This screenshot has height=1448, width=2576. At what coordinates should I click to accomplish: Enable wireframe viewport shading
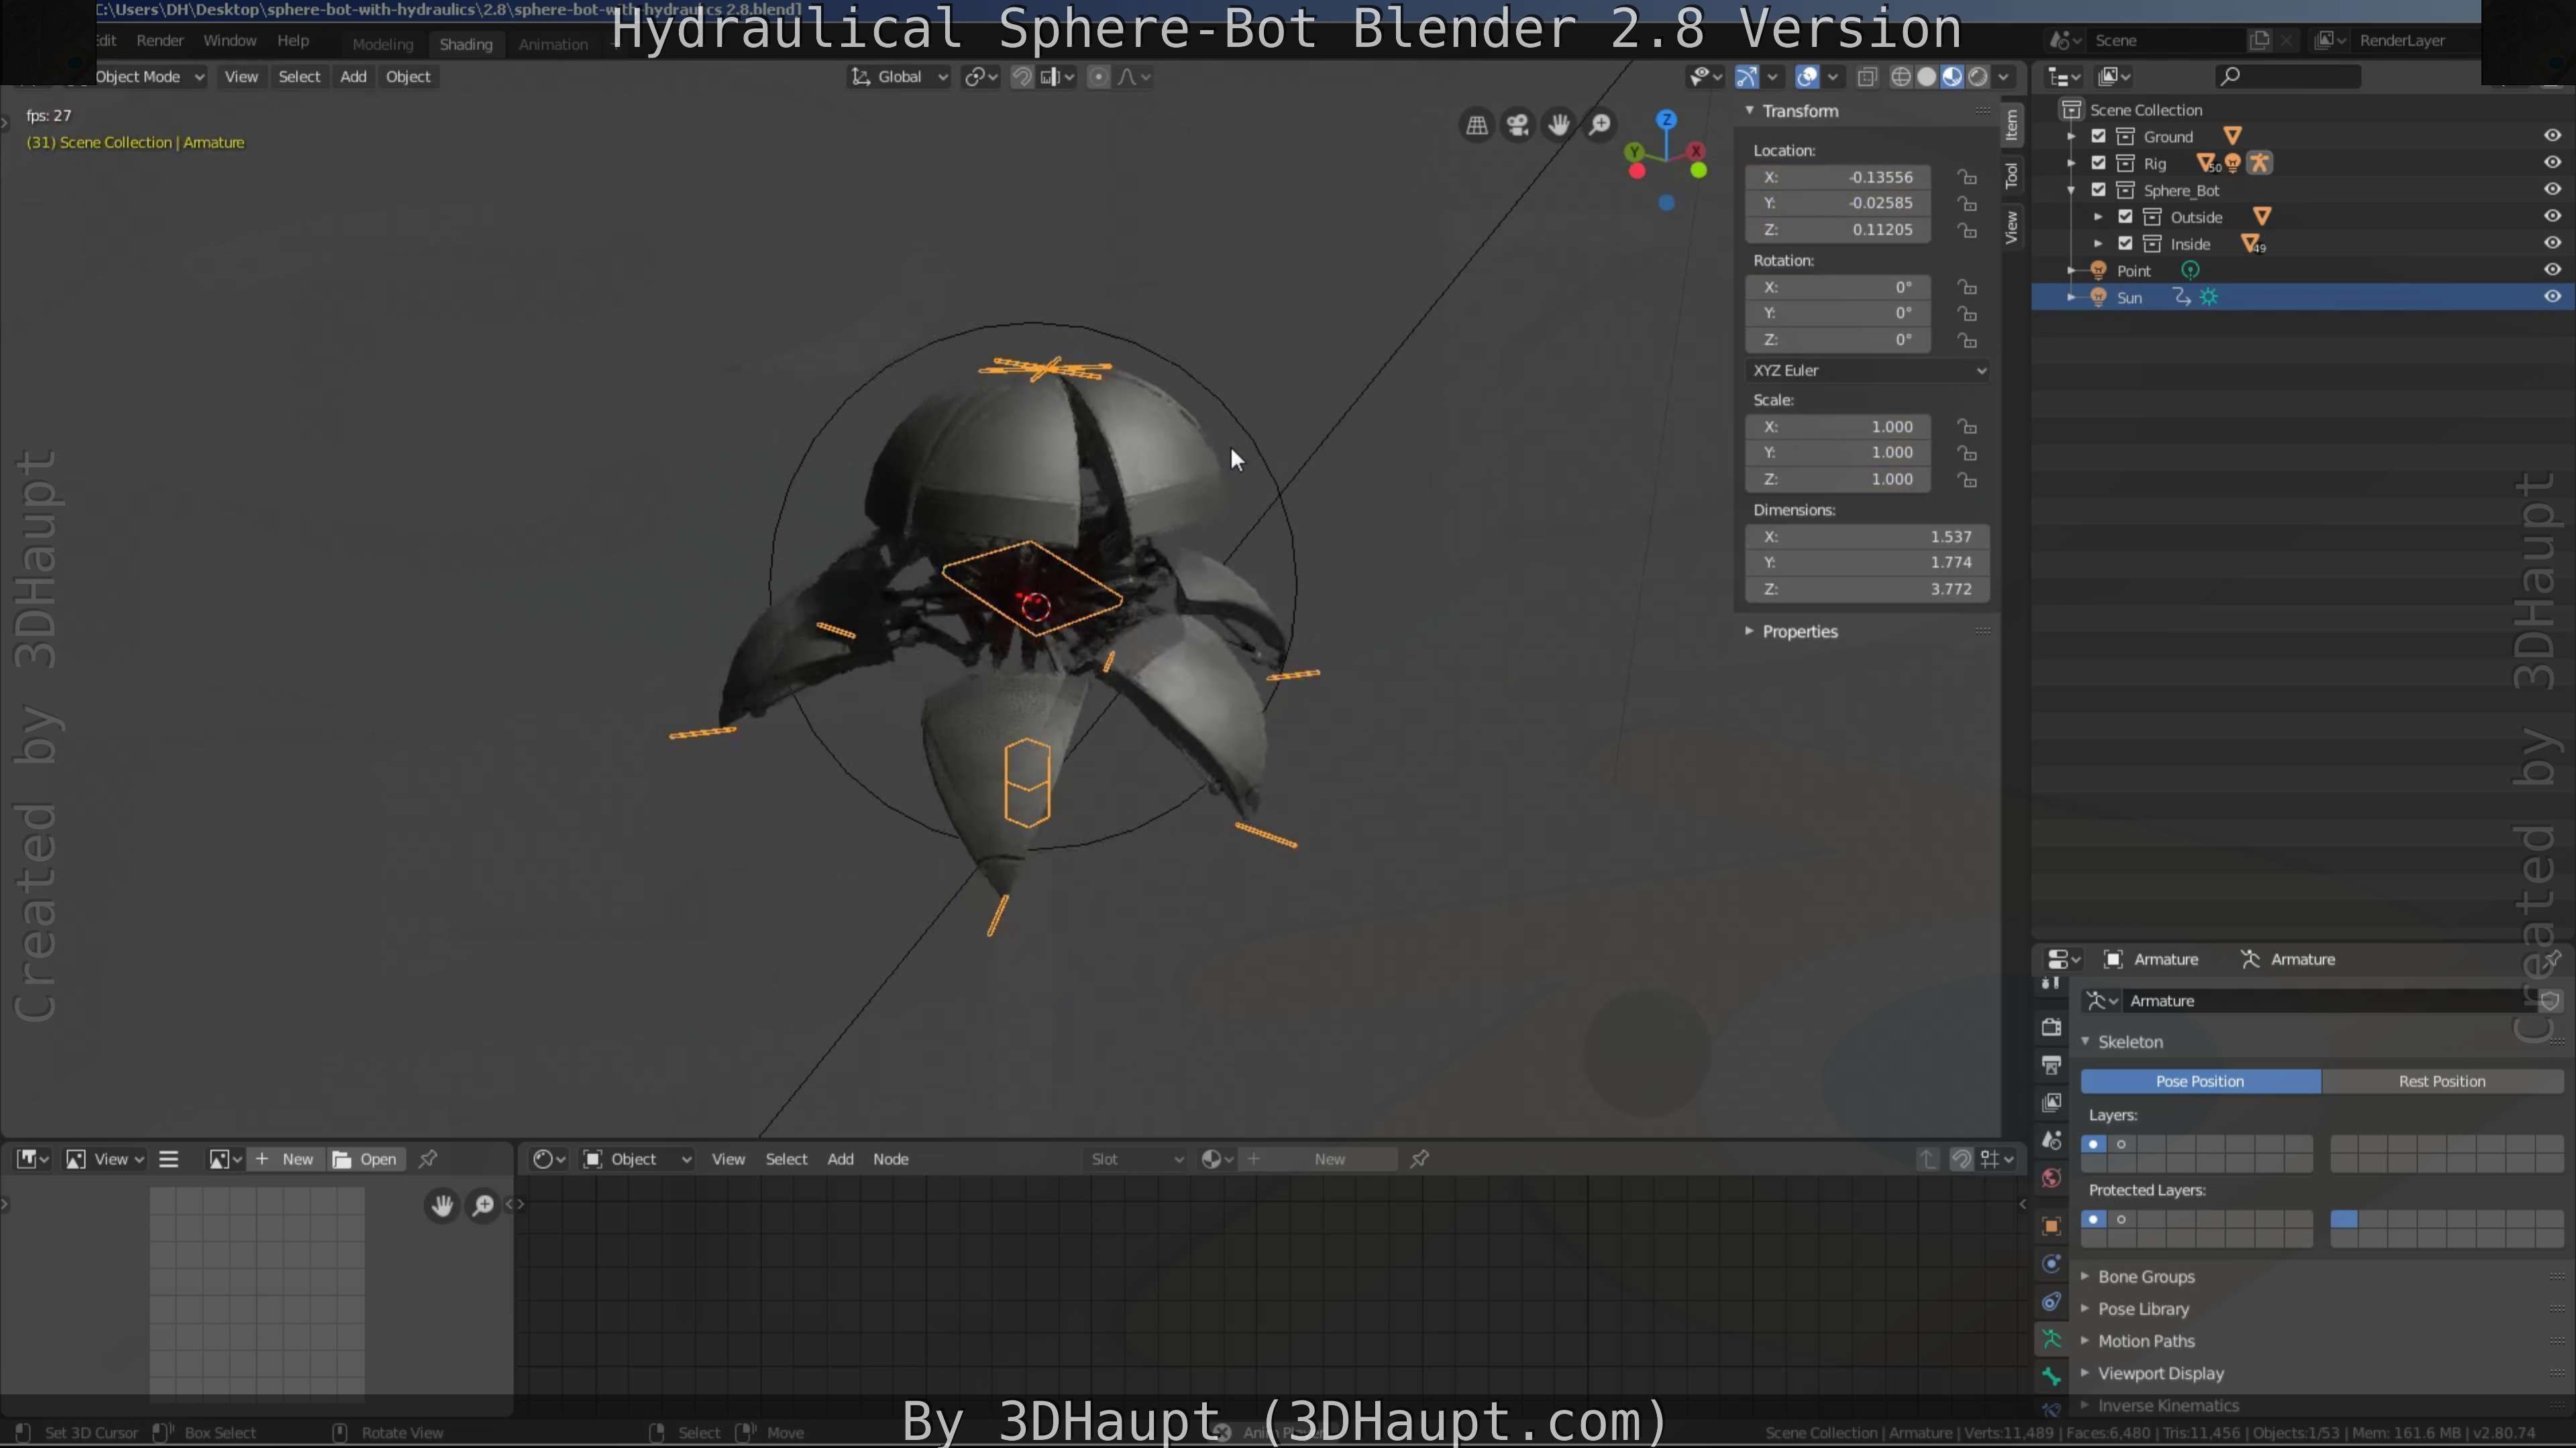(1901, 77)
